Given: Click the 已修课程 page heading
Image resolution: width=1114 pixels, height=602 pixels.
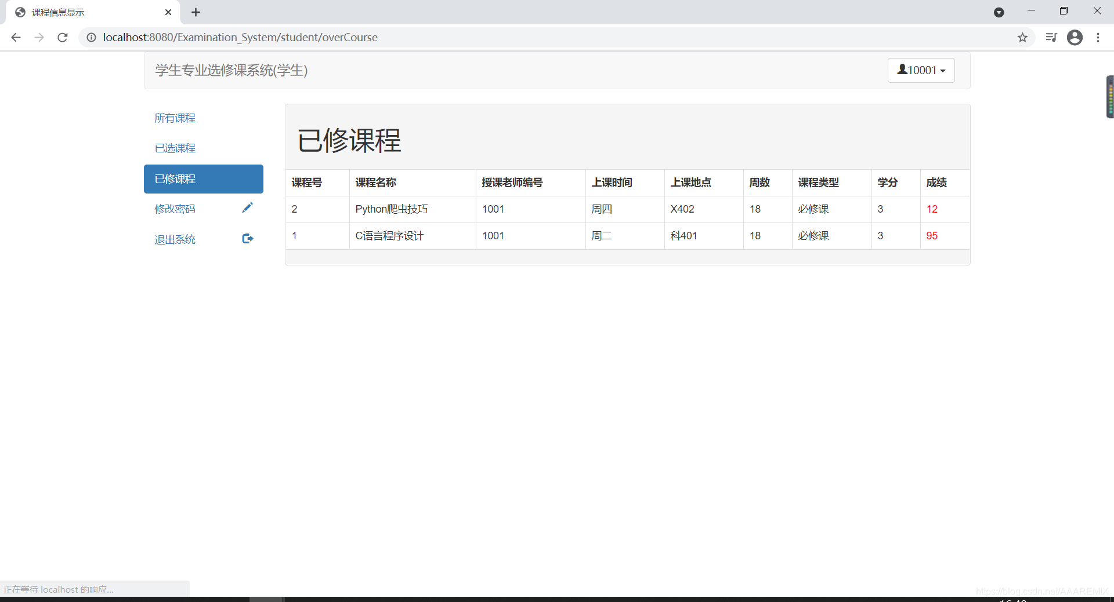Looking at the screenshot, I should (349, 141).
